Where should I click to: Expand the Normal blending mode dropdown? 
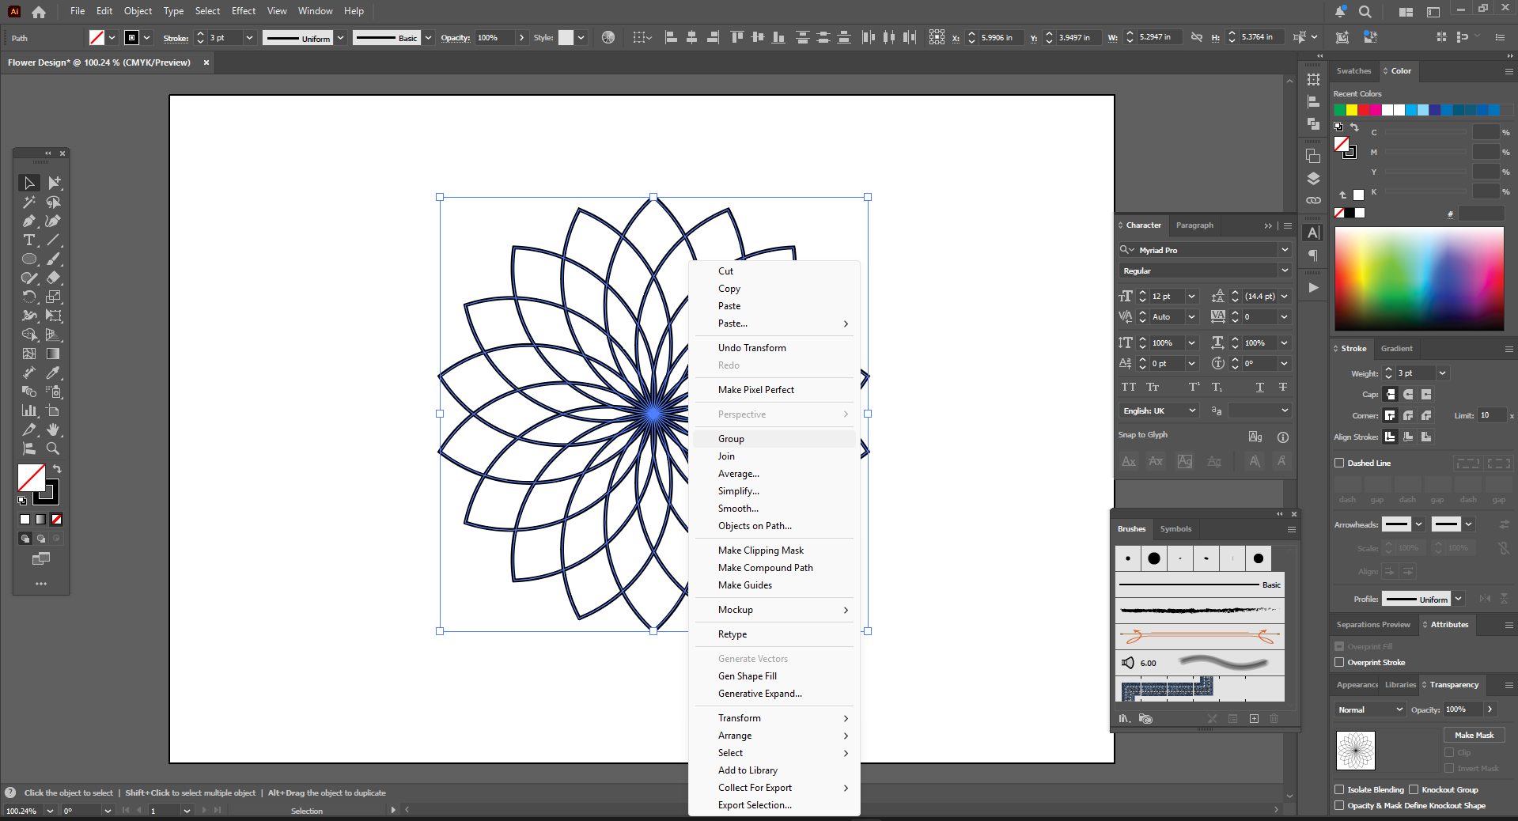(1371, 710)
